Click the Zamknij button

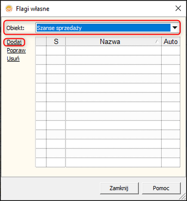(119, 188)
